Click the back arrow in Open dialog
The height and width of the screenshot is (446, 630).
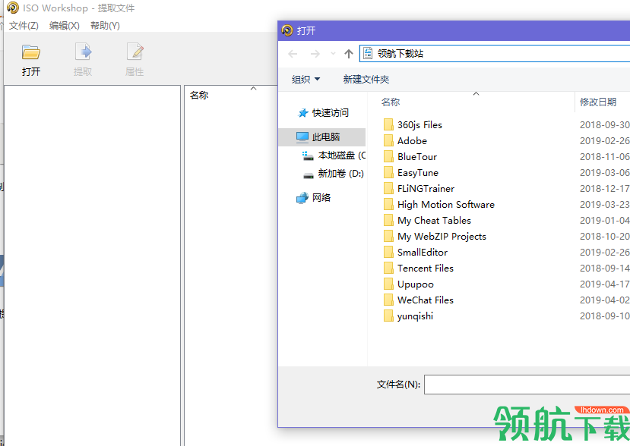[293, 54]
